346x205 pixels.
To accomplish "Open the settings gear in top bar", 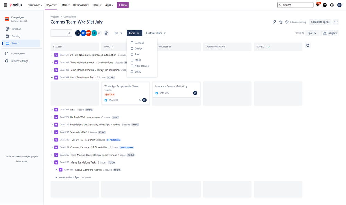I will (x=332, y=5).
